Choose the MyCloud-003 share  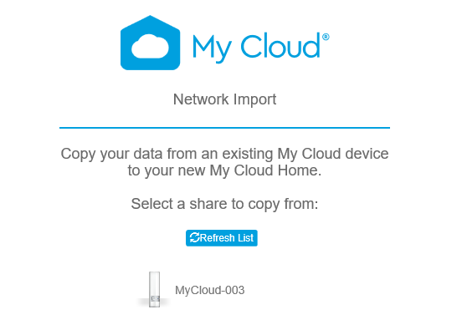[209, 290]
